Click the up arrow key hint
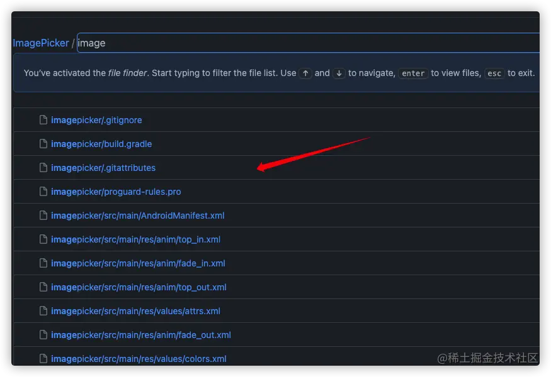 point(305,74)
